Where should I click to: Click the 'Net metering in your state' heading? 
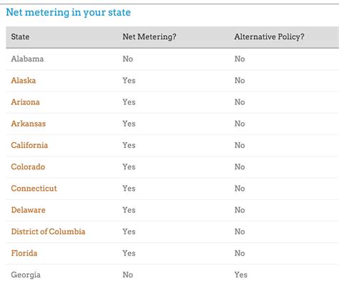pyautogui.click(x=68, y=12)
